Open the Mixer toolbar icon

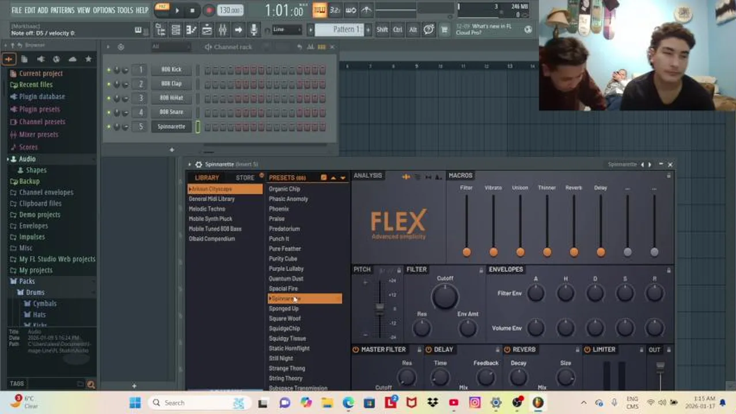(222, 30)
